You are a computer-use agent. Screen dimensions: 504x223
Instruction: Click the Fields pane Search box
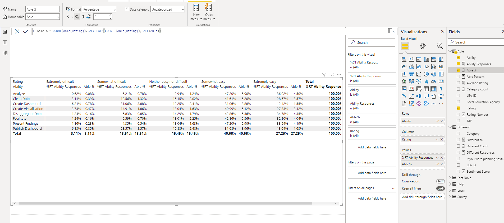[x=476, y=42]
